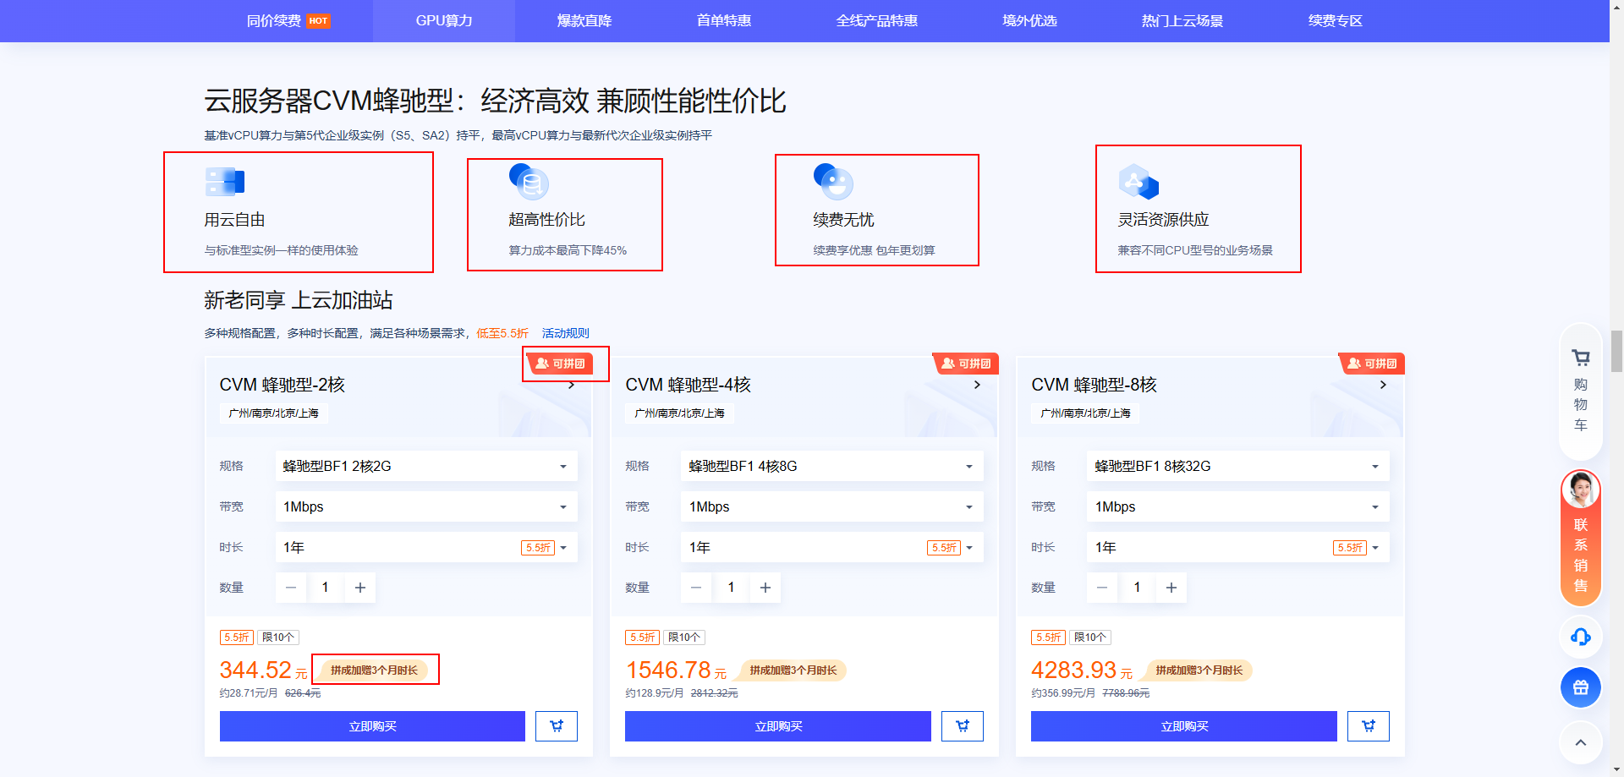Expand 规格 dropdown 蜂驰型BF1 4核8G
Image resolution: width=1624 pixels, height=777 pixels.
[832, 466]
